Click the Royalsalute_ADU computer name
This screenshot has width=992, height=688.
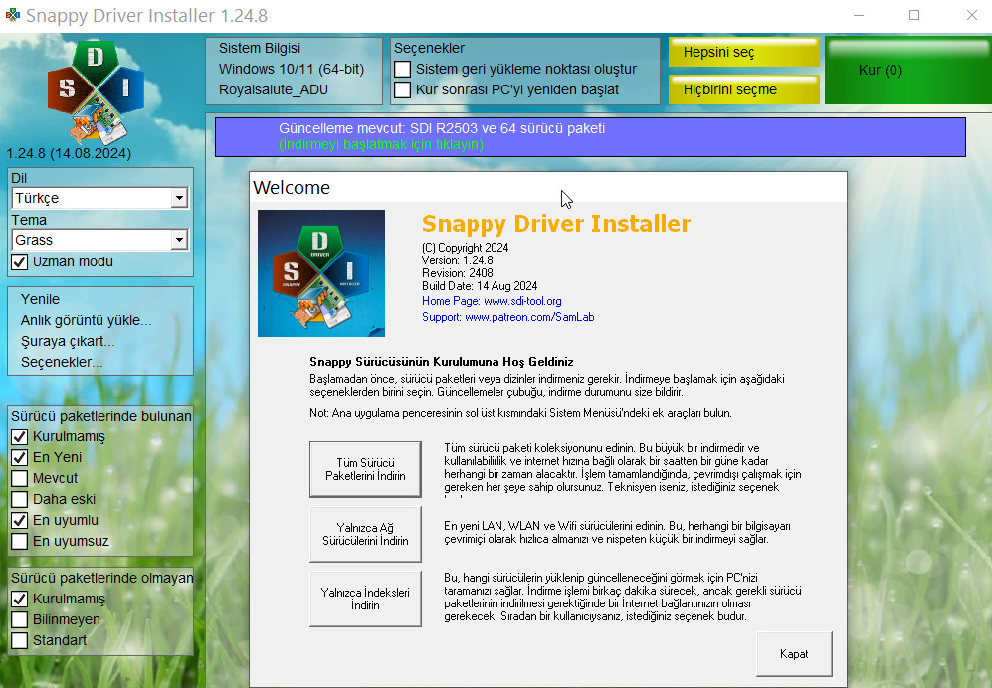pos(274,89)
